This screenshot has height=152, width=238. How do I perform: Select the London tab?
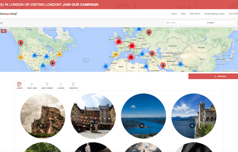point(61,86)
